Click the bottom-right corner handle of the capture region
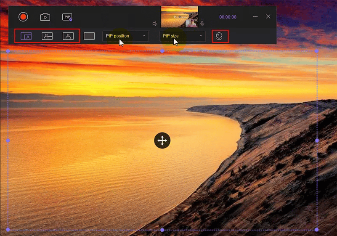This screenshot has width=337, height=236. point(316,230)
